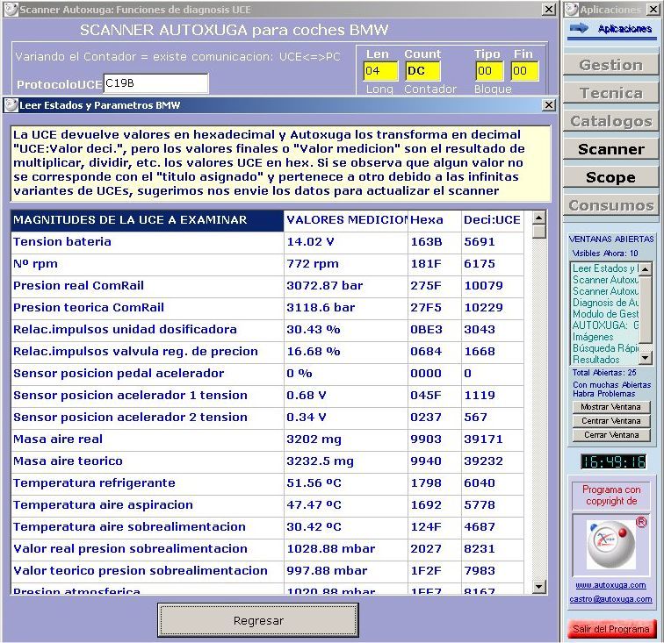The width and height of the screenshot is (664, 643).
Task: Open the www.autoxuga.com link
Action: [x=610, y=585]
